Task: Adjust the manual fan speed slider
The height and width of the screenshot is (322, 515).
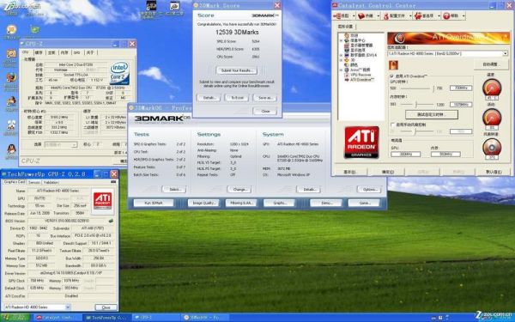Action: pos(415,131)
